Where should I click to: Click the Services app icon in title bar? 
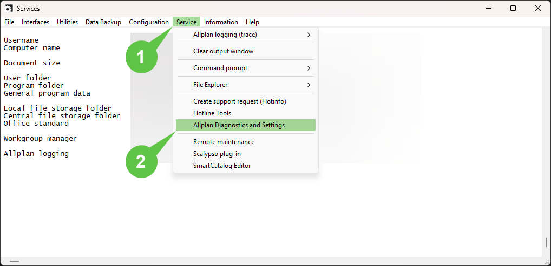coord(10,9)
